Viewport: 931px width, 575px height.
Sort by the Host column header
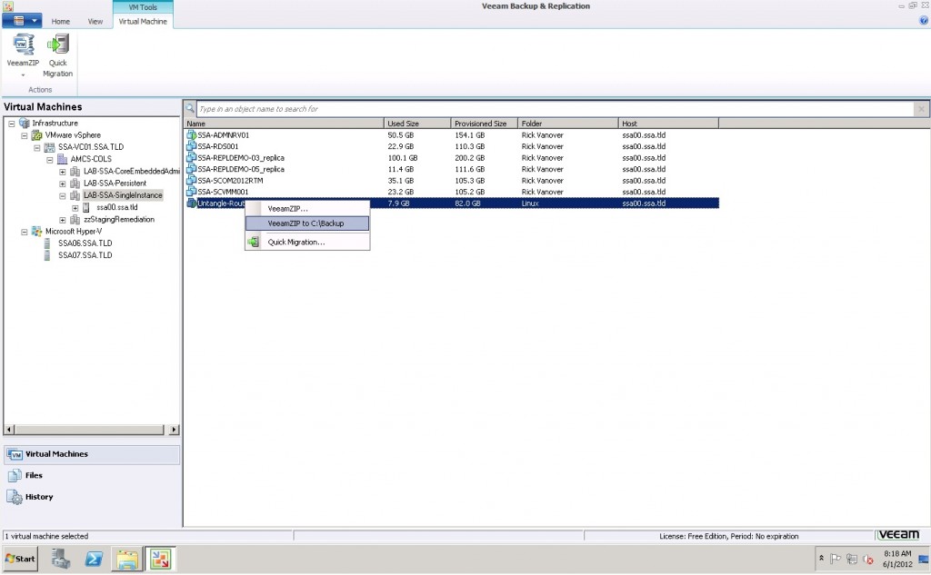pyautogui.click(x=668, y=124)
